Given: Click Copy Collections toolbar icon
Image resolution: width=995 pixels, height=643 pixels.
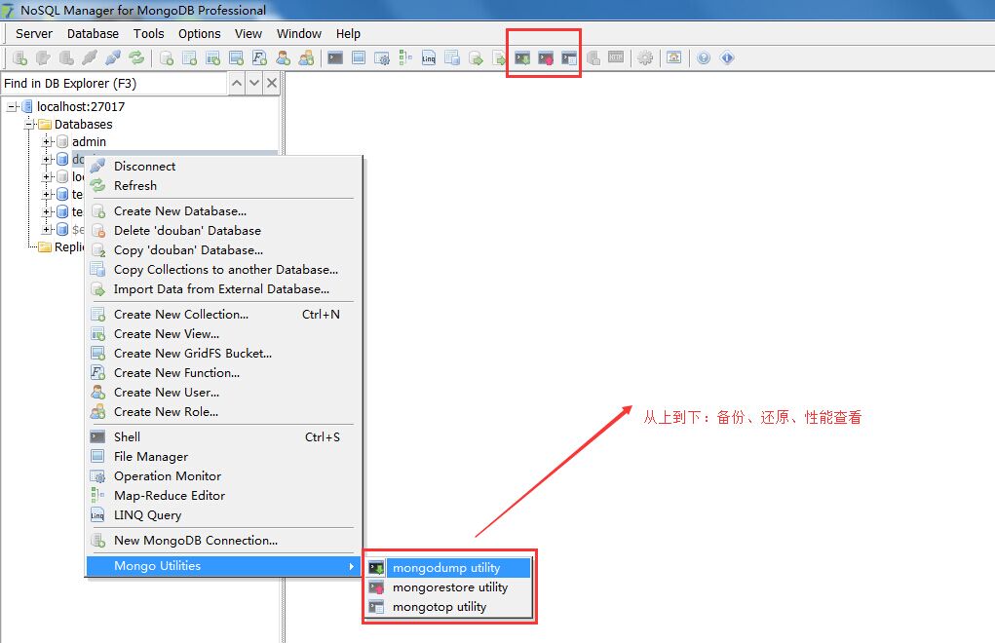Looking at the screenshot, I should 452,58.
